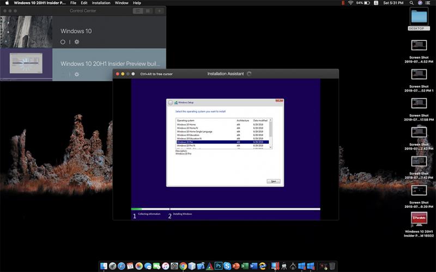Image resolution: width=436 pixels, height=272 pixels.
Task: Open FaceTime from the Dock
Action: (156, 266)
